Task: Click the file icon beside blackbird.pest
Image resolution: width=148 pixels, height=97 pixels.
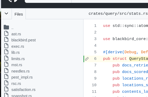Action: (6, 40)
